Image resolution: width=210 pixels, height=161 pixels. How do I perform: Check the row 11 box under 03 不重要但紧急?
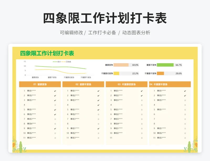(142, 138)
